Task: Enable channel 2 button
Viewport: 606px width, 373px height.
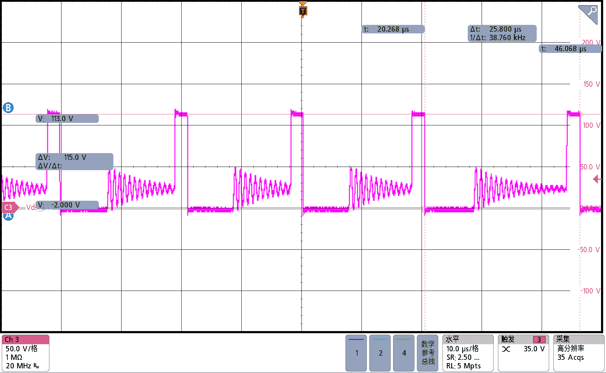Action: (x=380, y=353)
